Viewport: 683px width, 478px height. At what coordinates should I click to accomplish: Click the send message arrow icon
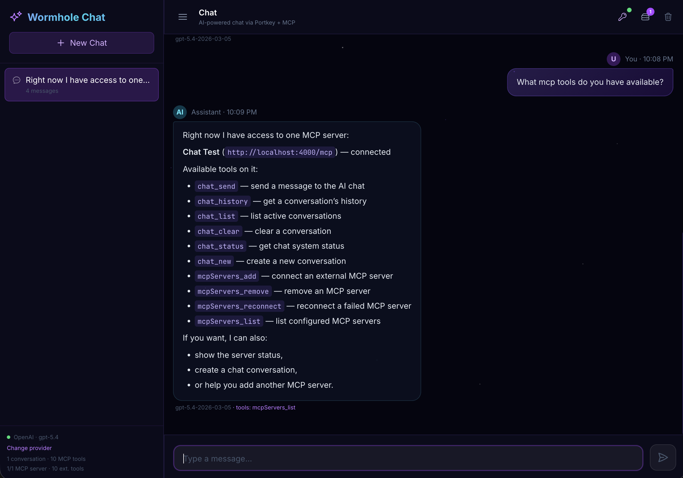tap(663, 457)
